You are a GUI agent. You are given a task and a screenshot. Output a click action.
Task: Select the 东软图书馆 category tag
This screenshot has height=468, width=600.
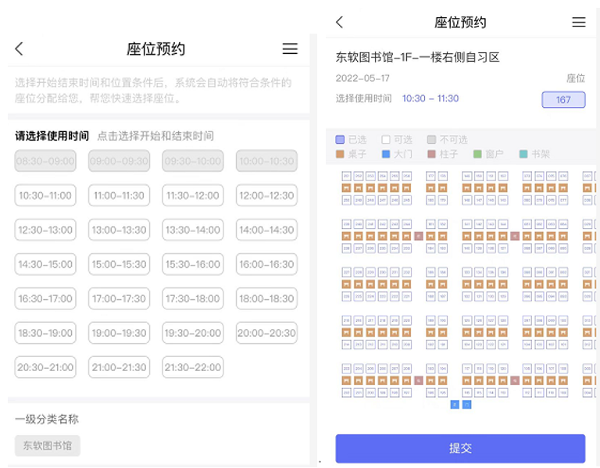pyautogui.click(x=48, y=445)
